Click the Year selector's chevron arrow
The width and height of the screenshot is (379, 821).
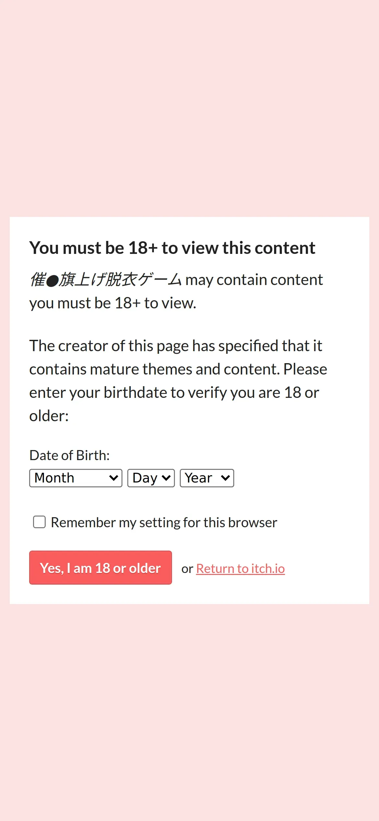tap(225, 478)
